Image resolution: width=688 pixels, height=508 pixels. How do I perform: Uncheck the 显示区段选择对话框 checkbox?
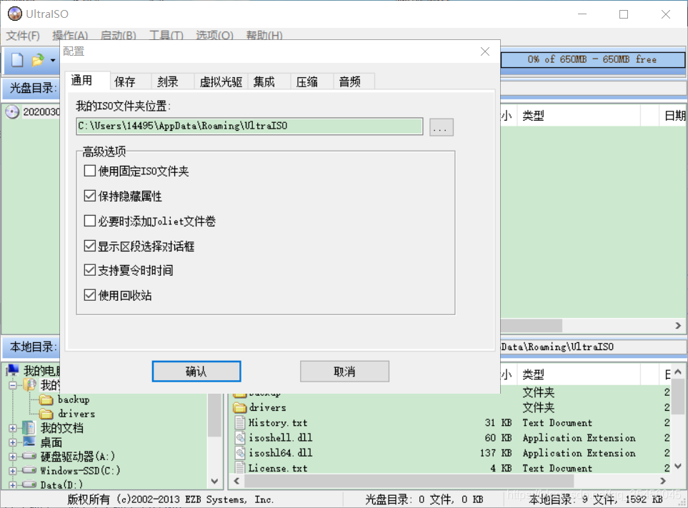click(89, 246)
